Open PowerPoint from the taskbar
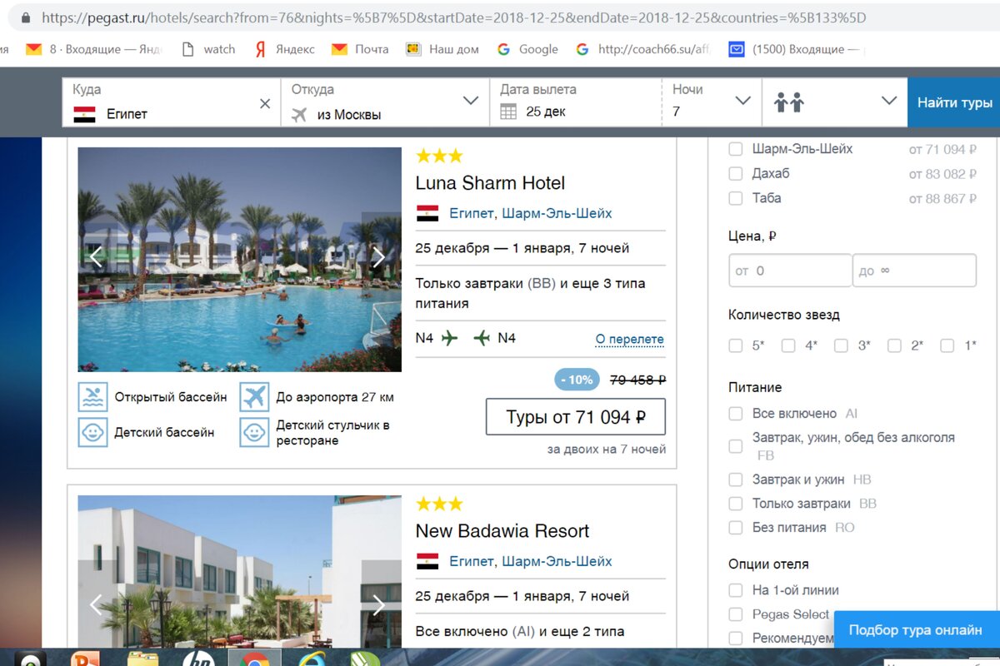 point(87,659)
